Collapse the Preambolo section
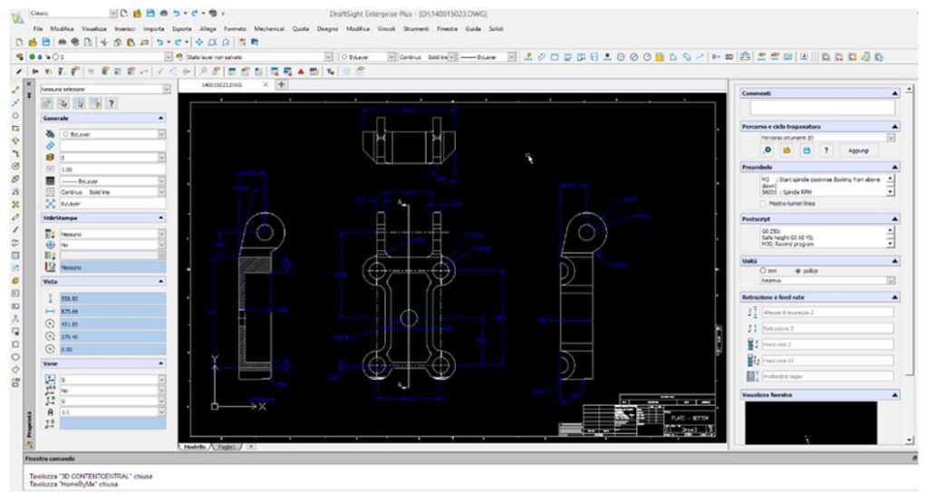This screenshot has height=502, width=928. point(894,168)
